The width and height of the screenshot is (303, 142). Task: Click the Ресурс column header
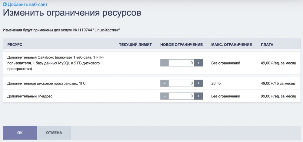point(15,45)
